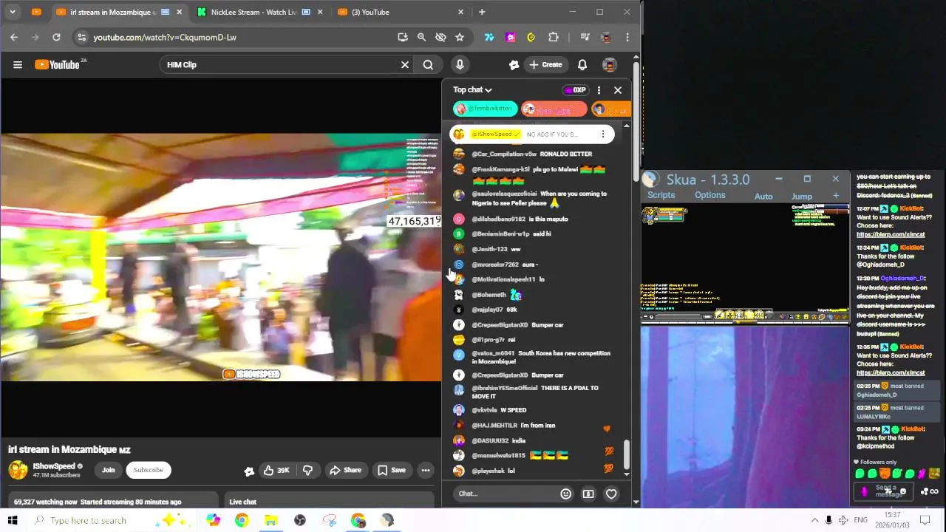Run the YouTube search magnifier button
The width and height of the screenshot is (946, 532).
pos(428,65)
